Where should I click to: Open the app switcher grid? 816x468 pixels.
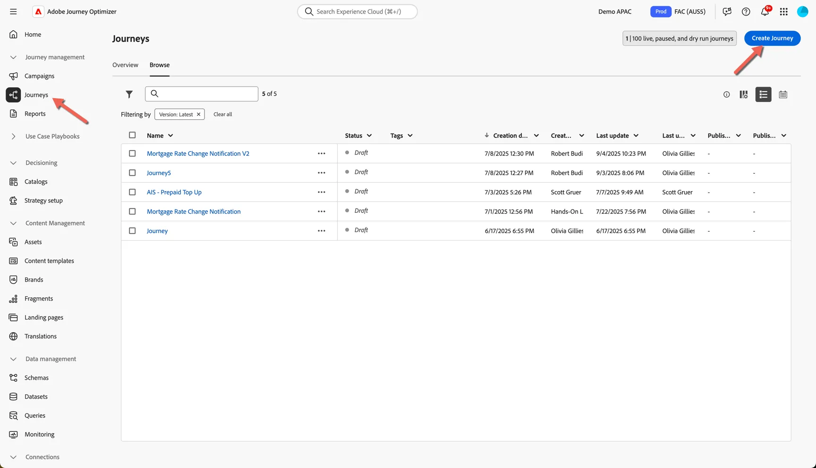coord(784,12)
